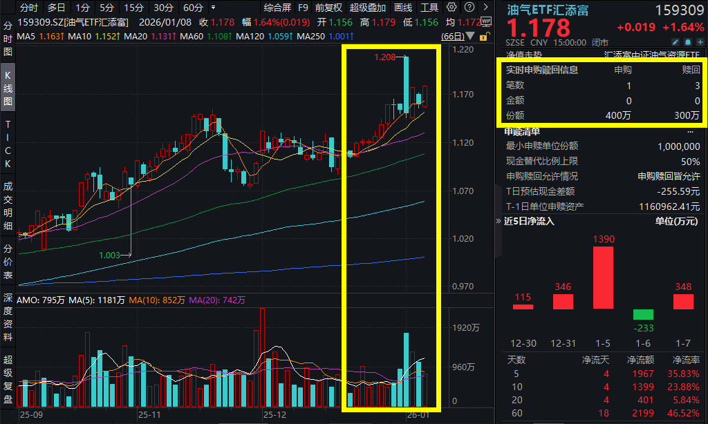Image resolution: width=708 pixels, height=424 pixels.
Task: Click the MA20 1.131 indicator label
Action: pyautogui.click(x=150, y=36)
